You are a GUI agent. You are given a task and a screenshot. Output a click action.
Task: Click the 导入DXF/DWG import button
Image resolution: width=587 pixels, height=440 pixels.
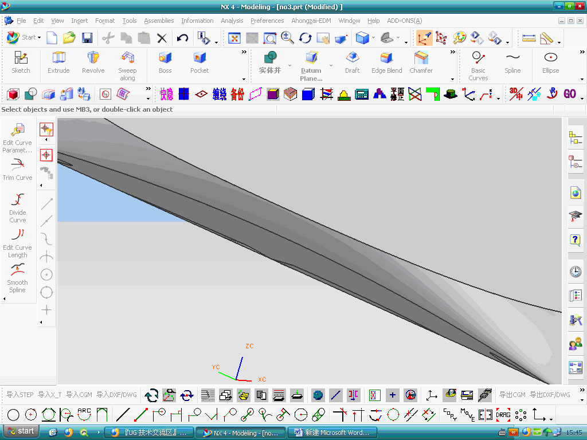[x=117, y=394]
